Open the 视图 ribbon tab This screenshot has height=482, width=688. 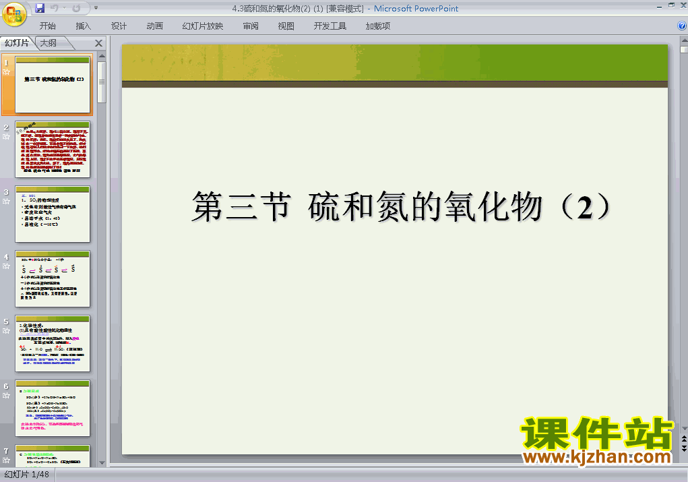point(286,26)
